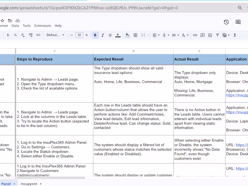Open the number format 123 menu
This screenshot has width=248, height=186.
click(38, 35)
